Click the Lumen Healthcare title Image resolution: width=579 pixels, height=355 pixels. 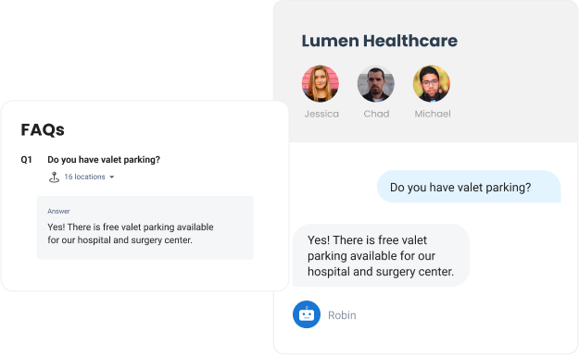[380, 41]
